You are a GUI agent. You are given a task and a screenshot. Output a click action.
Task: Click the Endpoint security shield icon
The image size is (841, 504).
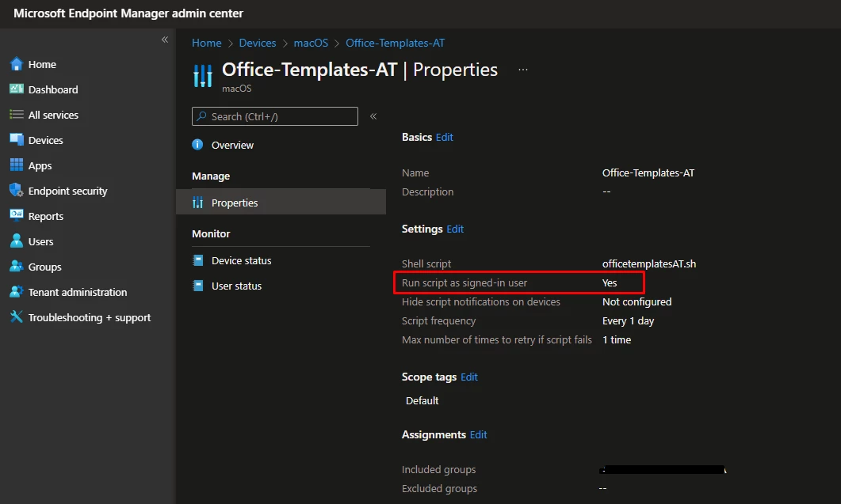pyautogui.click(x=17, y=191)
